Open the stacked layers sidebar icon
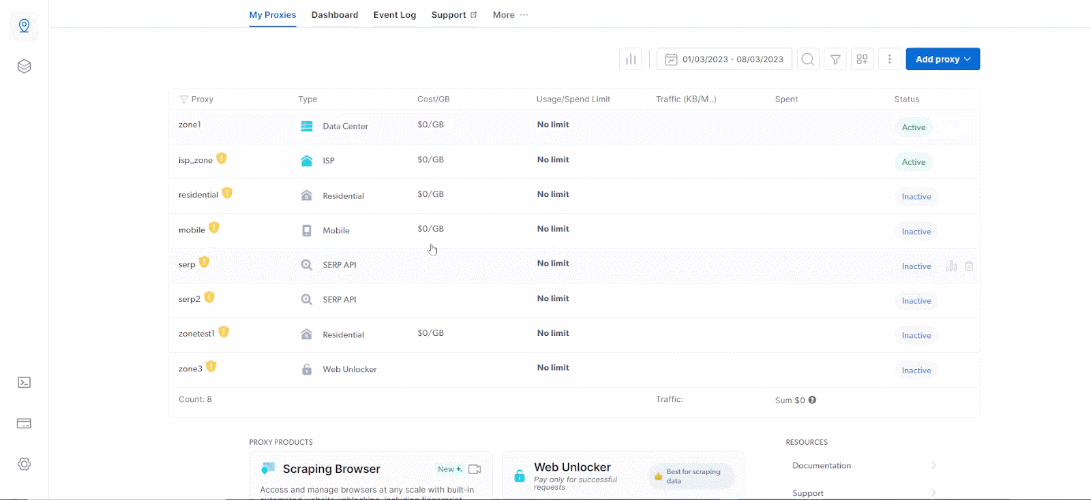This screenshot has width=1091, height=500. pos(24,66)
